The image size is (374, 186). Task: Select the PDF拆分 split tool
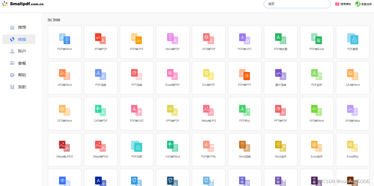(x=244, y=114)
